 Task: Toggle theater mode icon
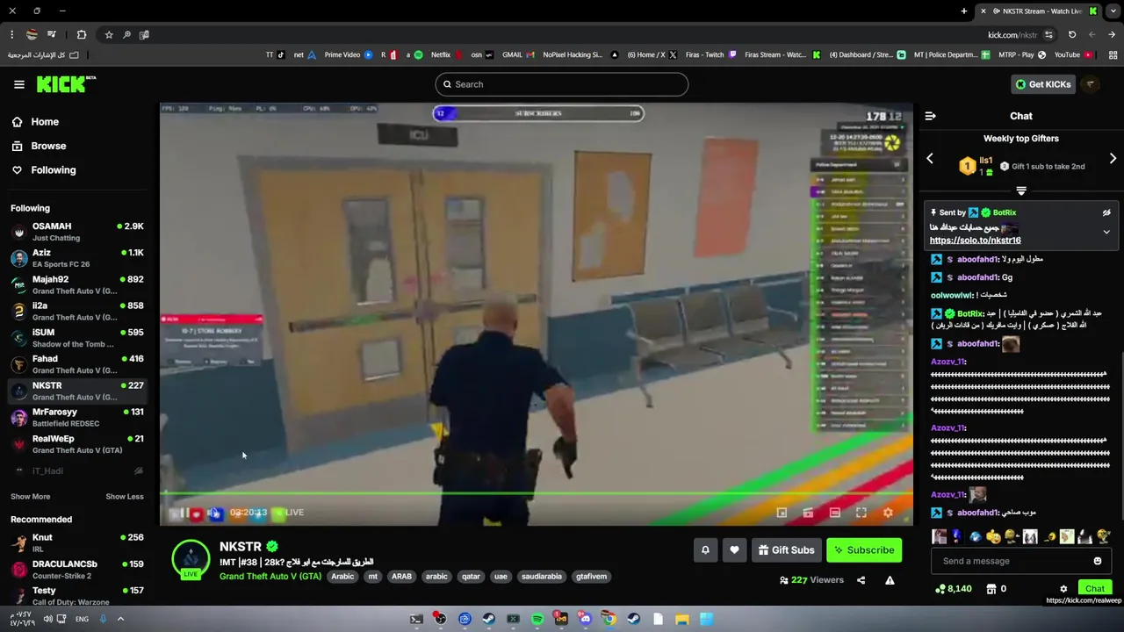pyautogui.click(x=834, y=513)
